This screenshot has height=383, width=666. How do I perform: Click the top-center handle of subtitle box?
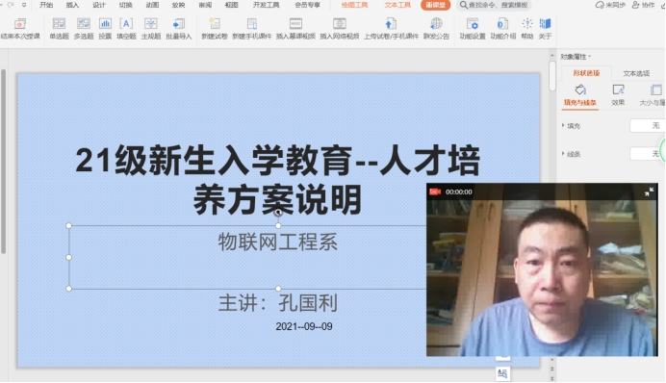(278, 225)
